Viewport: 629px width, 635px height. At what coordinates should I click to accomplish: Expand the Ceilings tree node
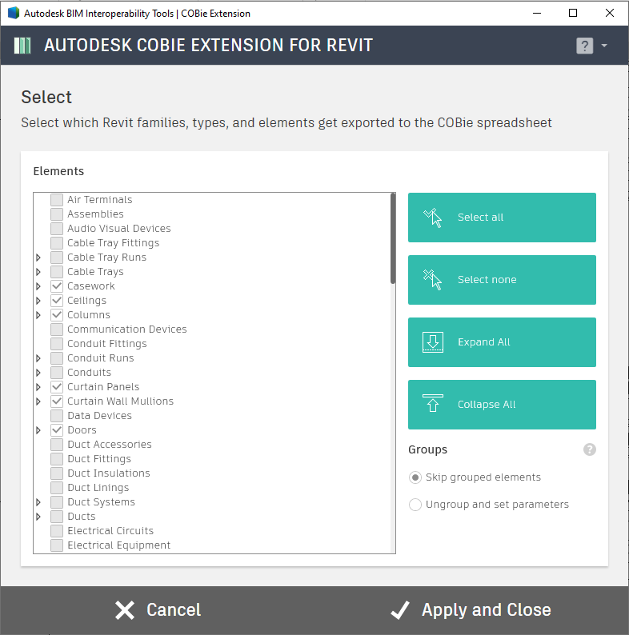[38, 301]
